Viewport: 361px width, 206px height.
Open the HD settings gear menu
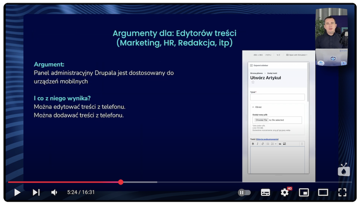285,192
